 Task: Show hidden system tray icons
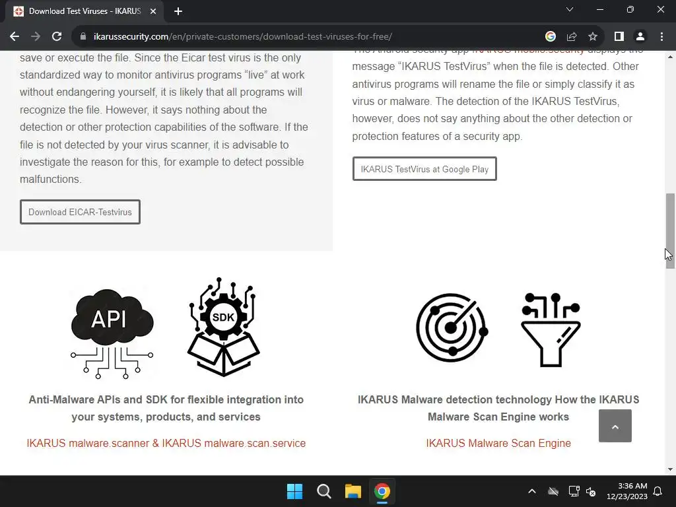pos(532,491)
